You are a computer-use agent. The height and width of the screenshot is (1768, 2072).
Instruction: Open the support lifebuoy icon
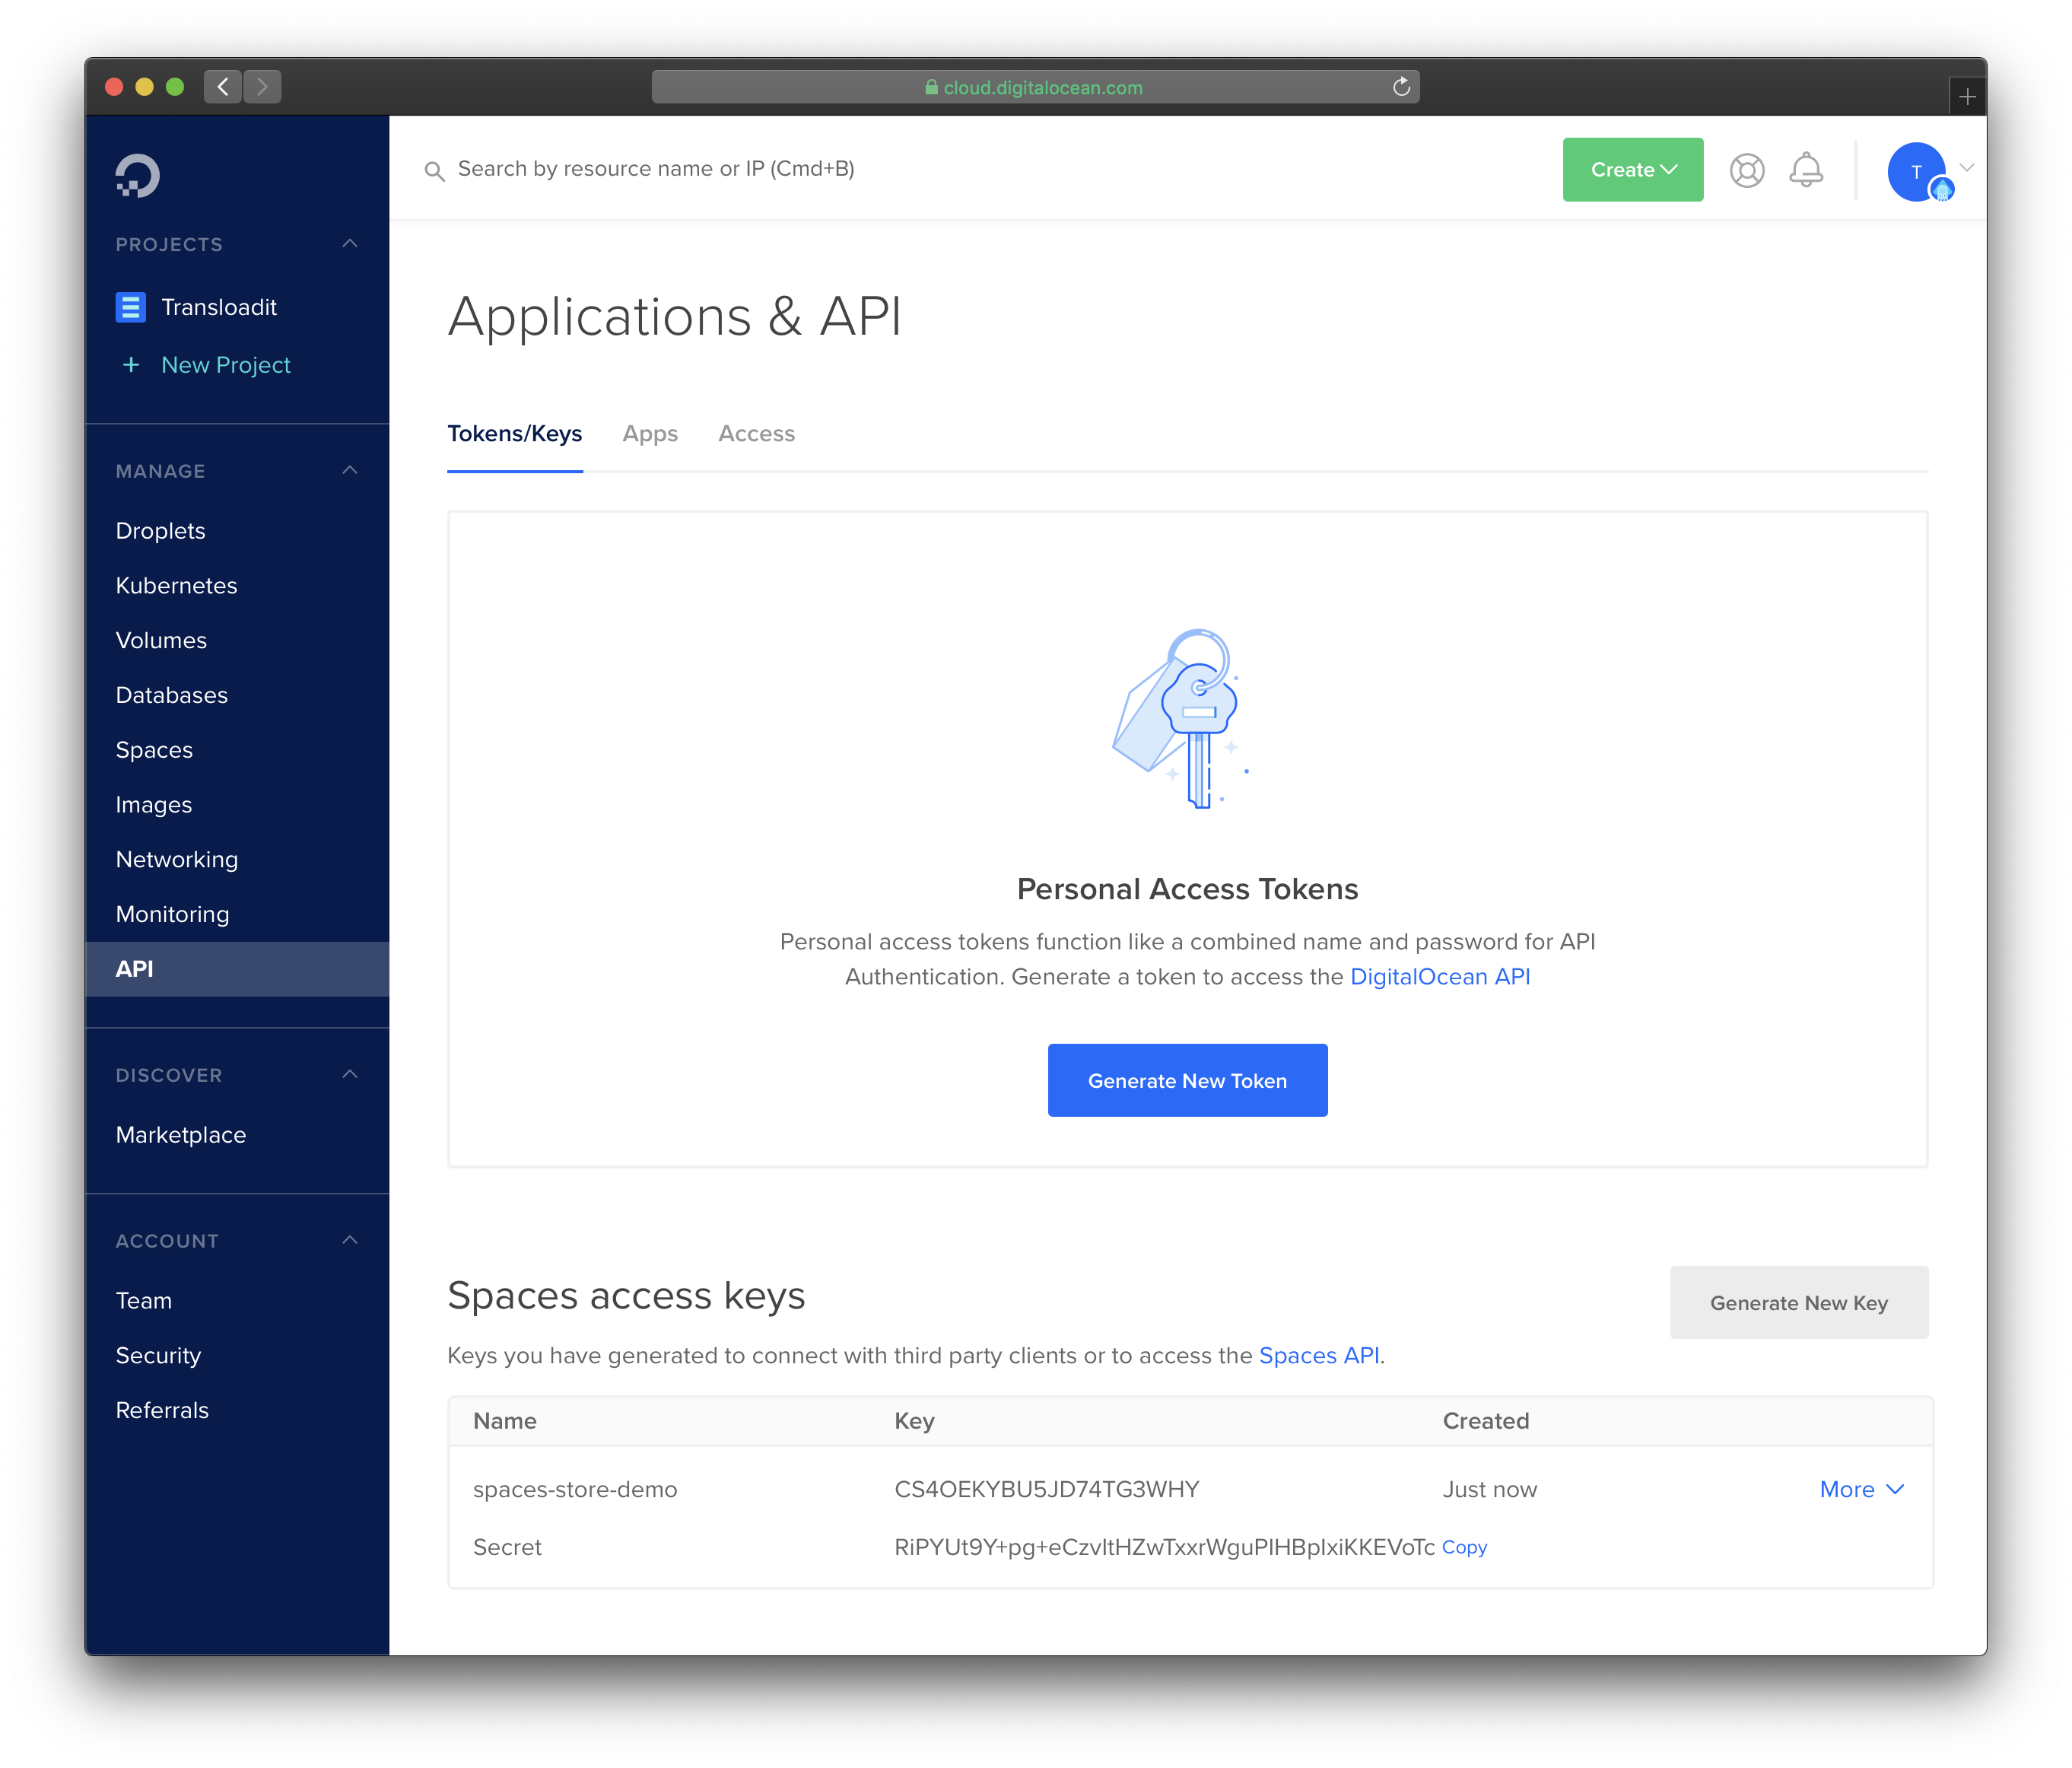[1746, 170]
